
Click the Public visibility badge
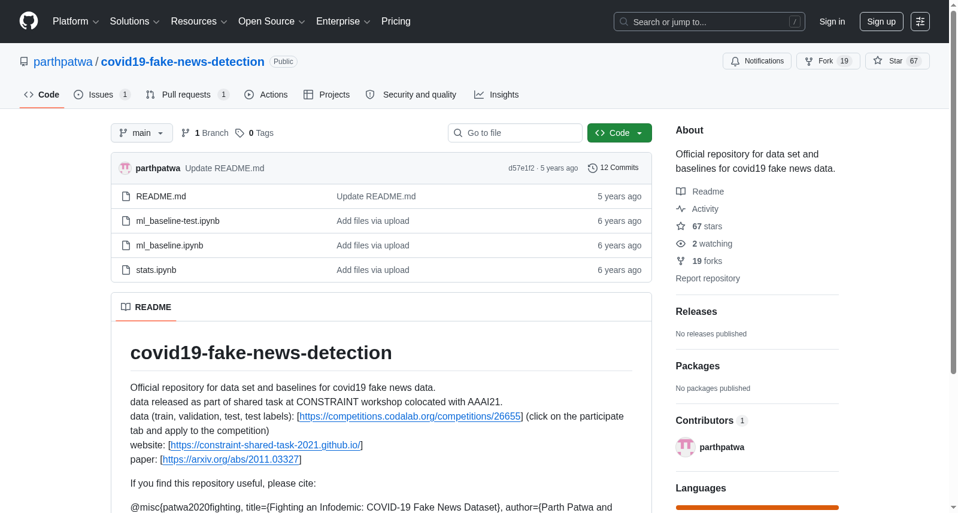pos(283,62)
